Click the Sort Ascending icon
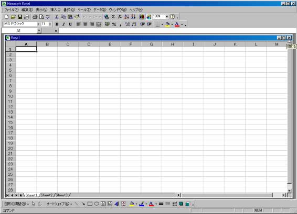Screen dimensions: 297x214 (126, 17)
